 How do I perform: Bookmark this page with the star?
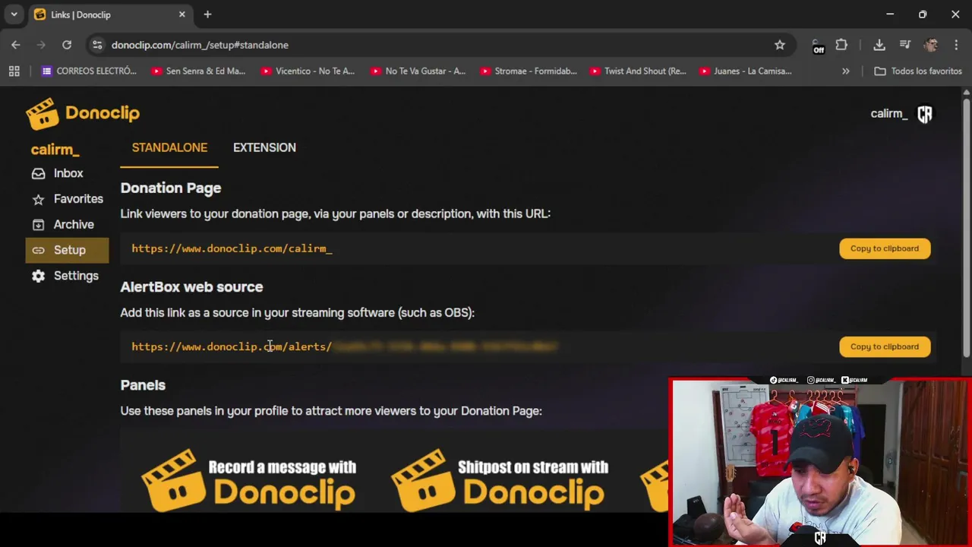tap(780, 45)
